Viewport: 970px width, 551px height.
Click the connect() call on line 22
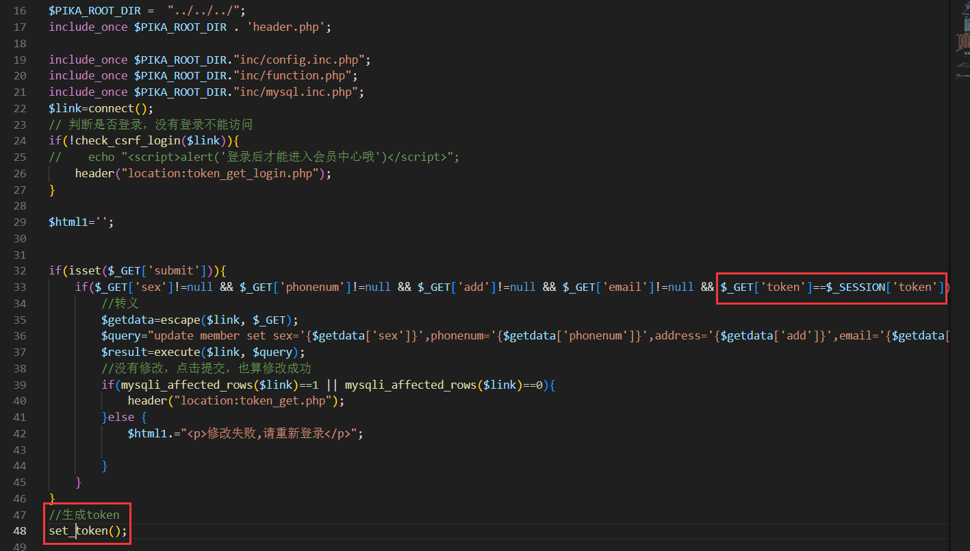click(x=121, y=108)
